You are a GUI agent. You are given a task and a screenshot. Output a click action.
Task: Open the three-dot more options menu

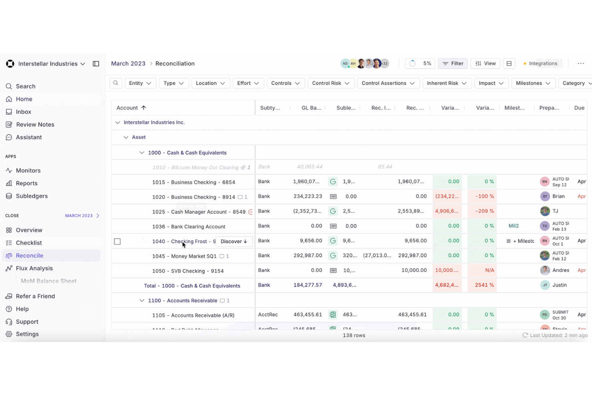click(581, 64)
